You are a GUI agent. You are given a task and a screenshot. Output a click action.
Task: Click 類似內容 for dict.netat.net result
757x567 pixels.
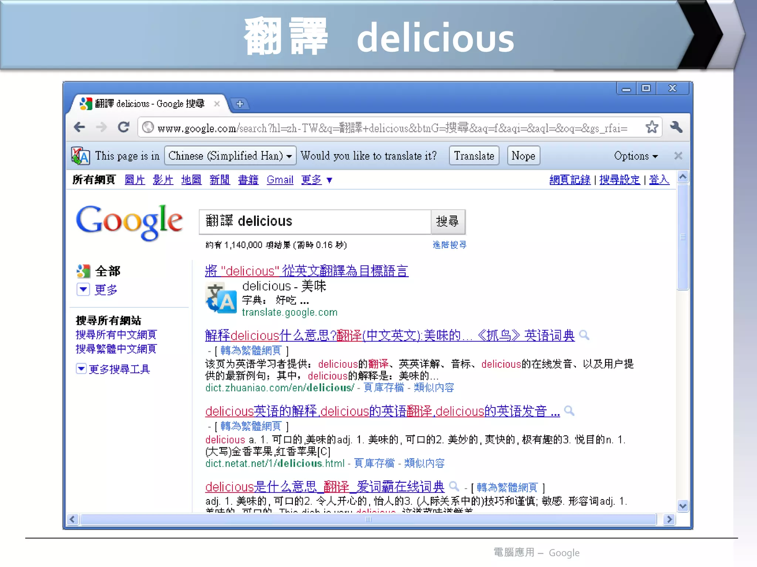click(x=424, y=463)
